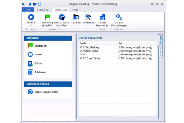Click the save diskette quick access icon
This screenshot has width=184, height=123.
[x=40, y=4]
